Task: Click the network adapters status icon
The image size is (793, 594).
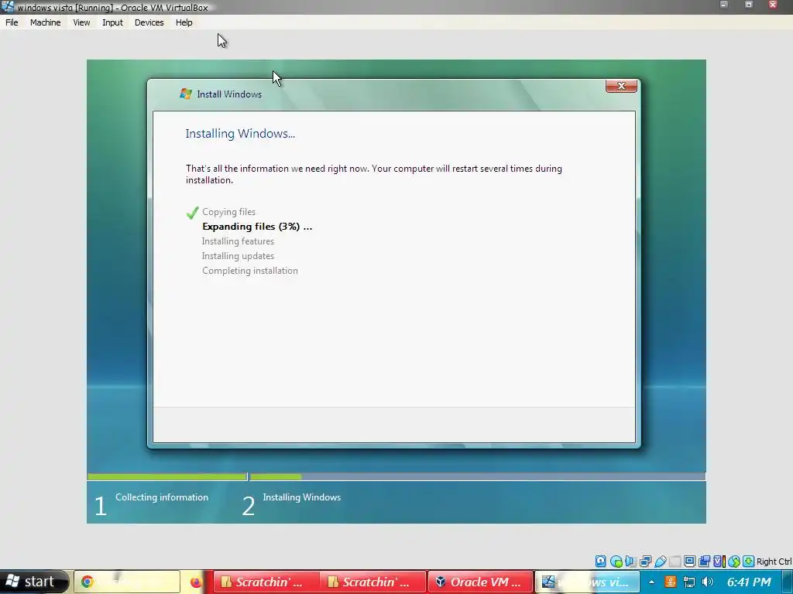Action: (645, 562)
